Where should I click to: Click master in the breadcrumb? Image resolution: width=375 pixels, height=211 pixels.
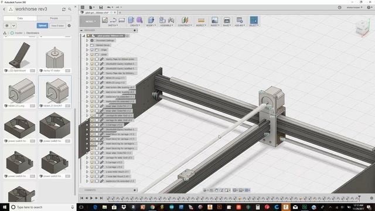(19, 33)
